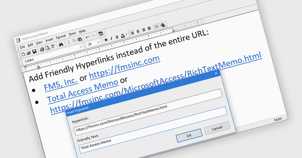Open the Insert menu
The image size is (302, 158).
coord(49,40)
